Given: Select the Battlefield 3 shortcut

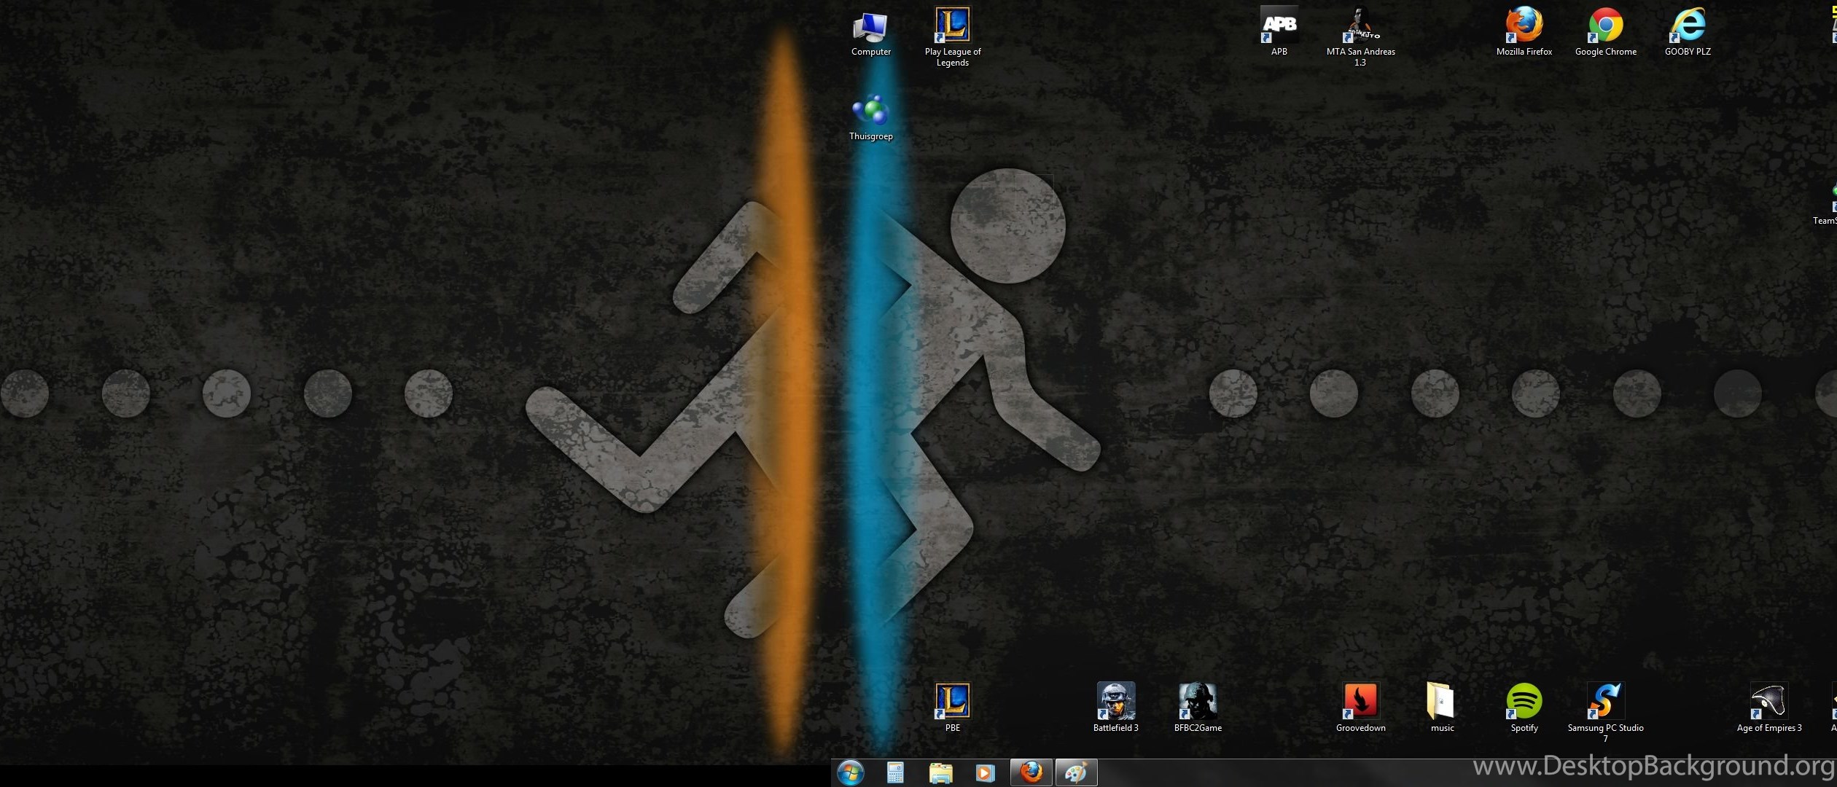Looking at the screenshot, I should 1115,708.
